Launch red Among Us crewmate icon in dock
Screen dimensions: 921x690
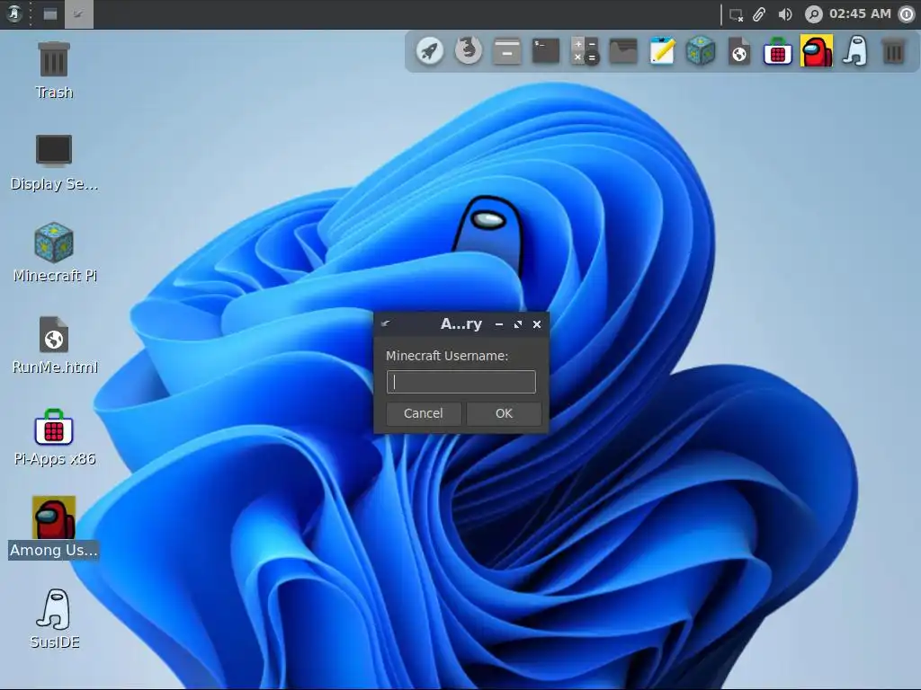point(817,51)
